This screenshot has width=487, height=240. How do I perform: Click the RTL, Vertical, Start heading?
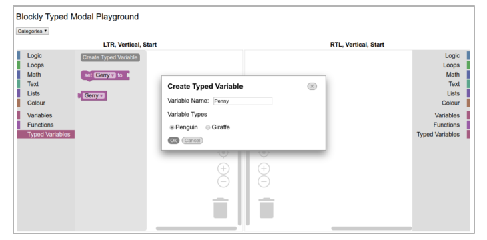pos(357,45)
